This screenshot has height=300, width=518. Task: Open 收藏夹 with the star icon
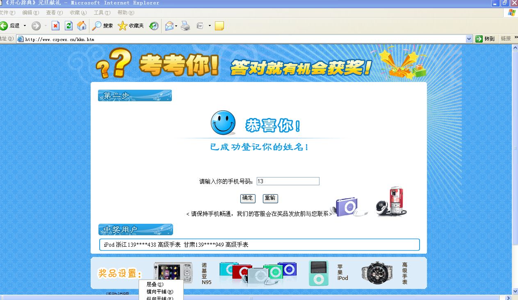point(123,26)
